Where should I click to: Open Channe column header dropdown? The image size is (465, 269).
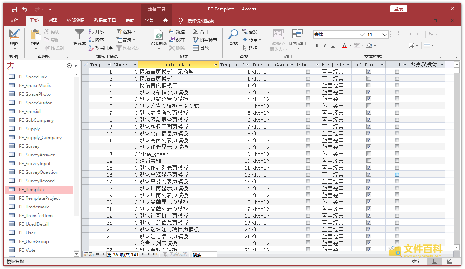[135, 65]
